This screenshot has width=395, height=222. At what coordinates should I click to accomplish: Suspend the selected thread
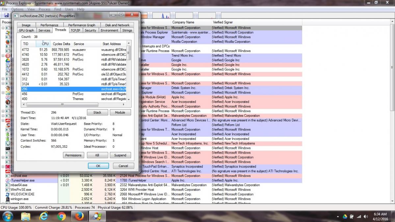tap(120, 155)
